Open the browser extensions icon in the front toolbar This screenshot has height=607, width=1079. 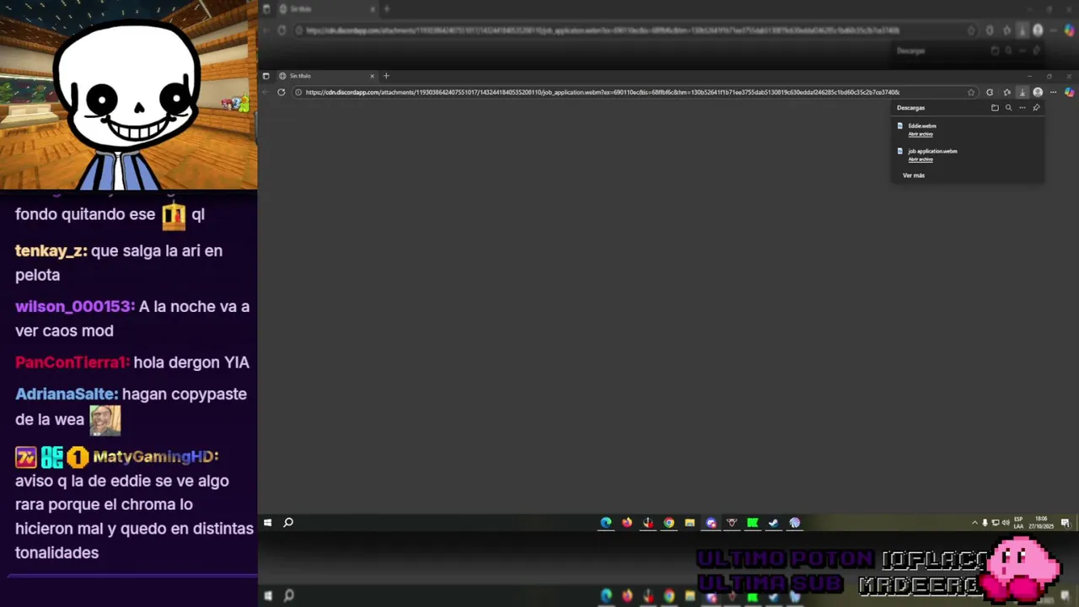[x=990, y=92]
